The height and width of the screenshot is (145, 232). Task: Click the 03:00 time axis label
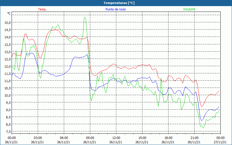pos(38,138)
